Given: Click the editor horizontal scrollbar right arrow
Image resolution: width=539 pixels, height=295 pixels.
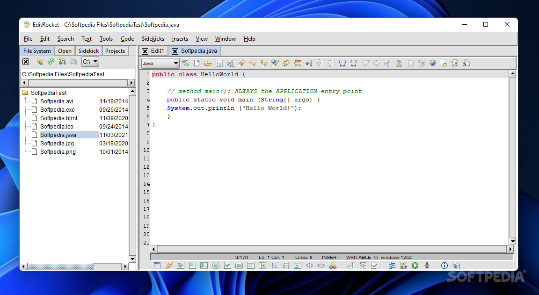Looking at the screenshot, I should [x=510, y=249].
